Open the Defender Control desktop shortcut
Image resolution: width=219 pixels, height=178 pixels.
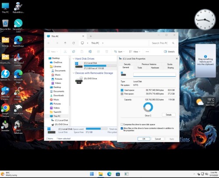tap(5, 93)
